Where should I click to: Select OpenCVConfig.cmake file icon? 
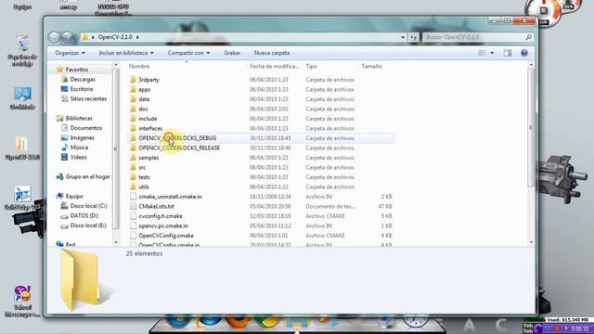click(x=133, y=236)
